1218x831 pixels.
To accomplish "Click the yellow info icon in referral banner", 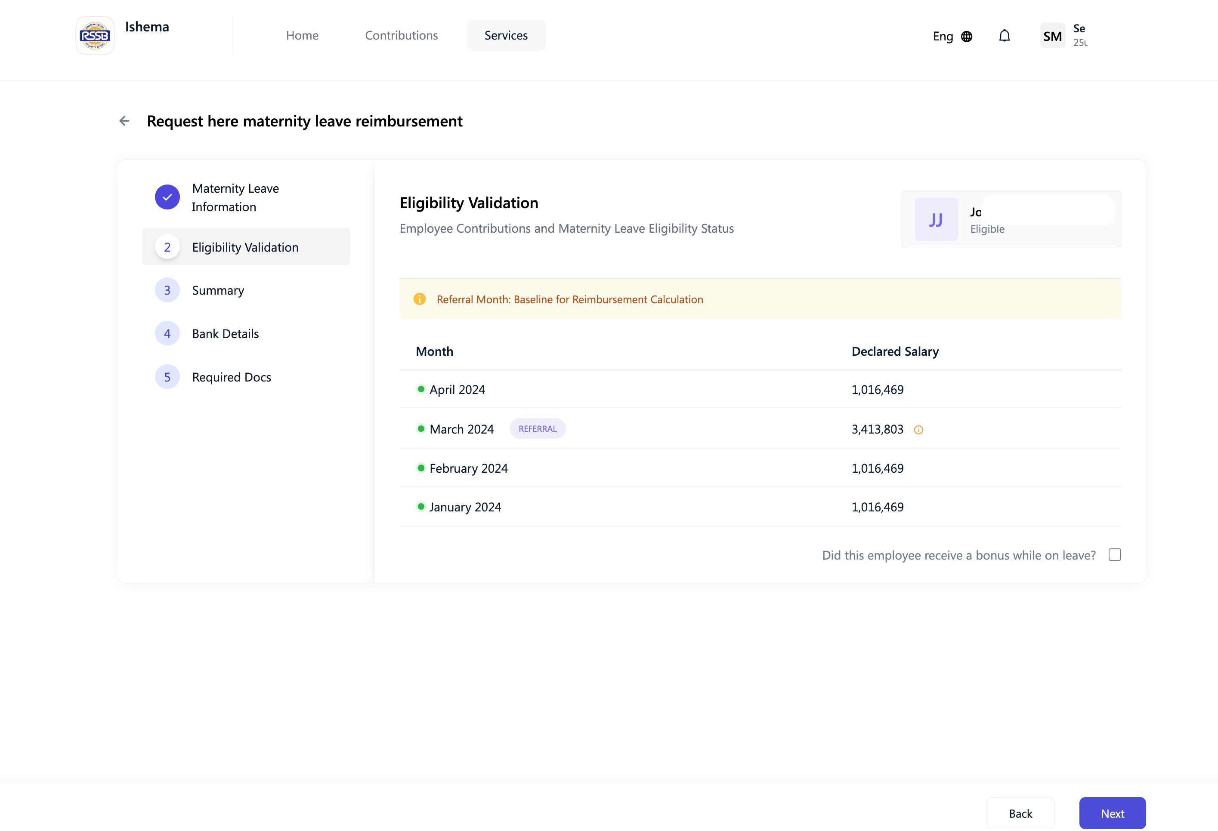I will [419, 299].
